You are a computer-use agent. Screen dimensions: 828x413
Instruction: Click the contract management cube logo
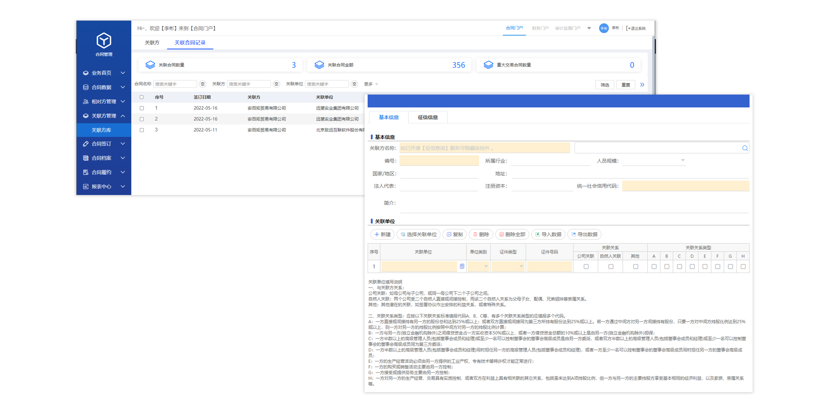tap(104, 41)
